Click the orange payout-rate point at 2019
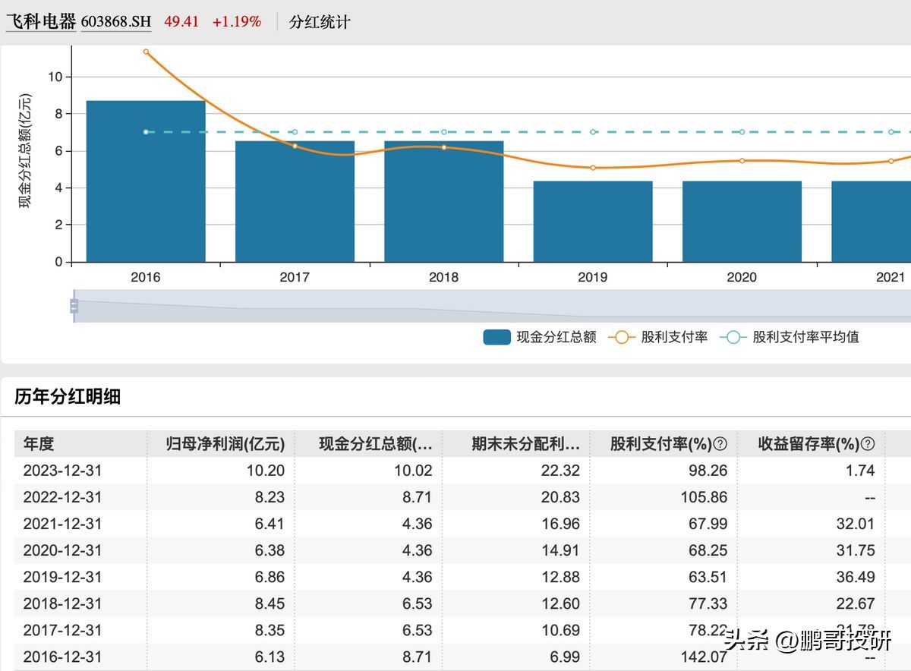The height and width of the screenshot is (671, 911). (593, 168)
